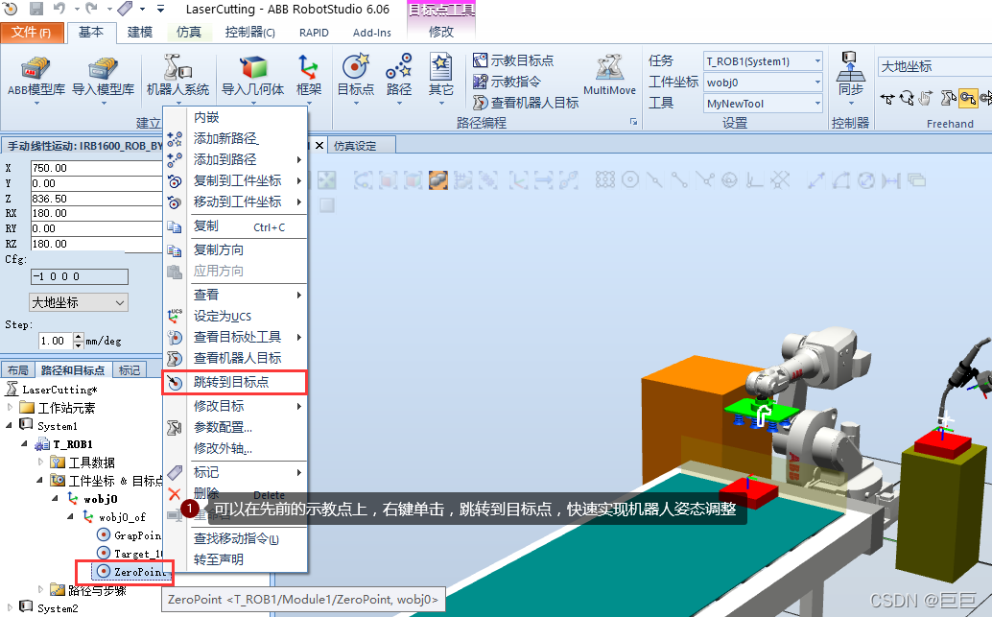Expand the 工具数据 tree node

tap(40, 463)
